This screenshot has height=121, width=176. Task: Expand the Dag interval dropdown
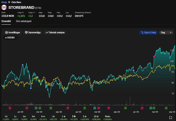pos(166,33)
